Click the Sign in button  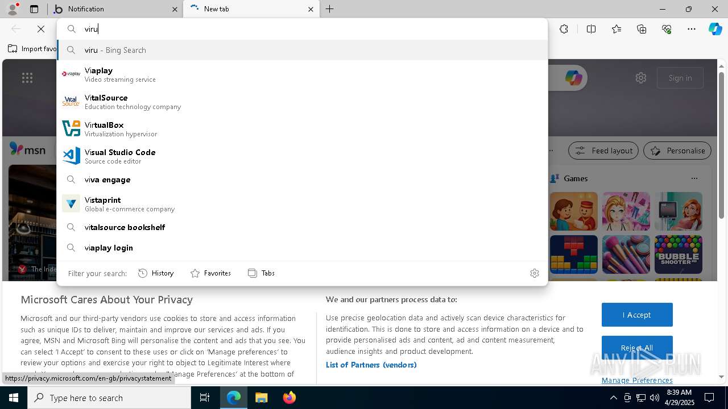point(680,78)
